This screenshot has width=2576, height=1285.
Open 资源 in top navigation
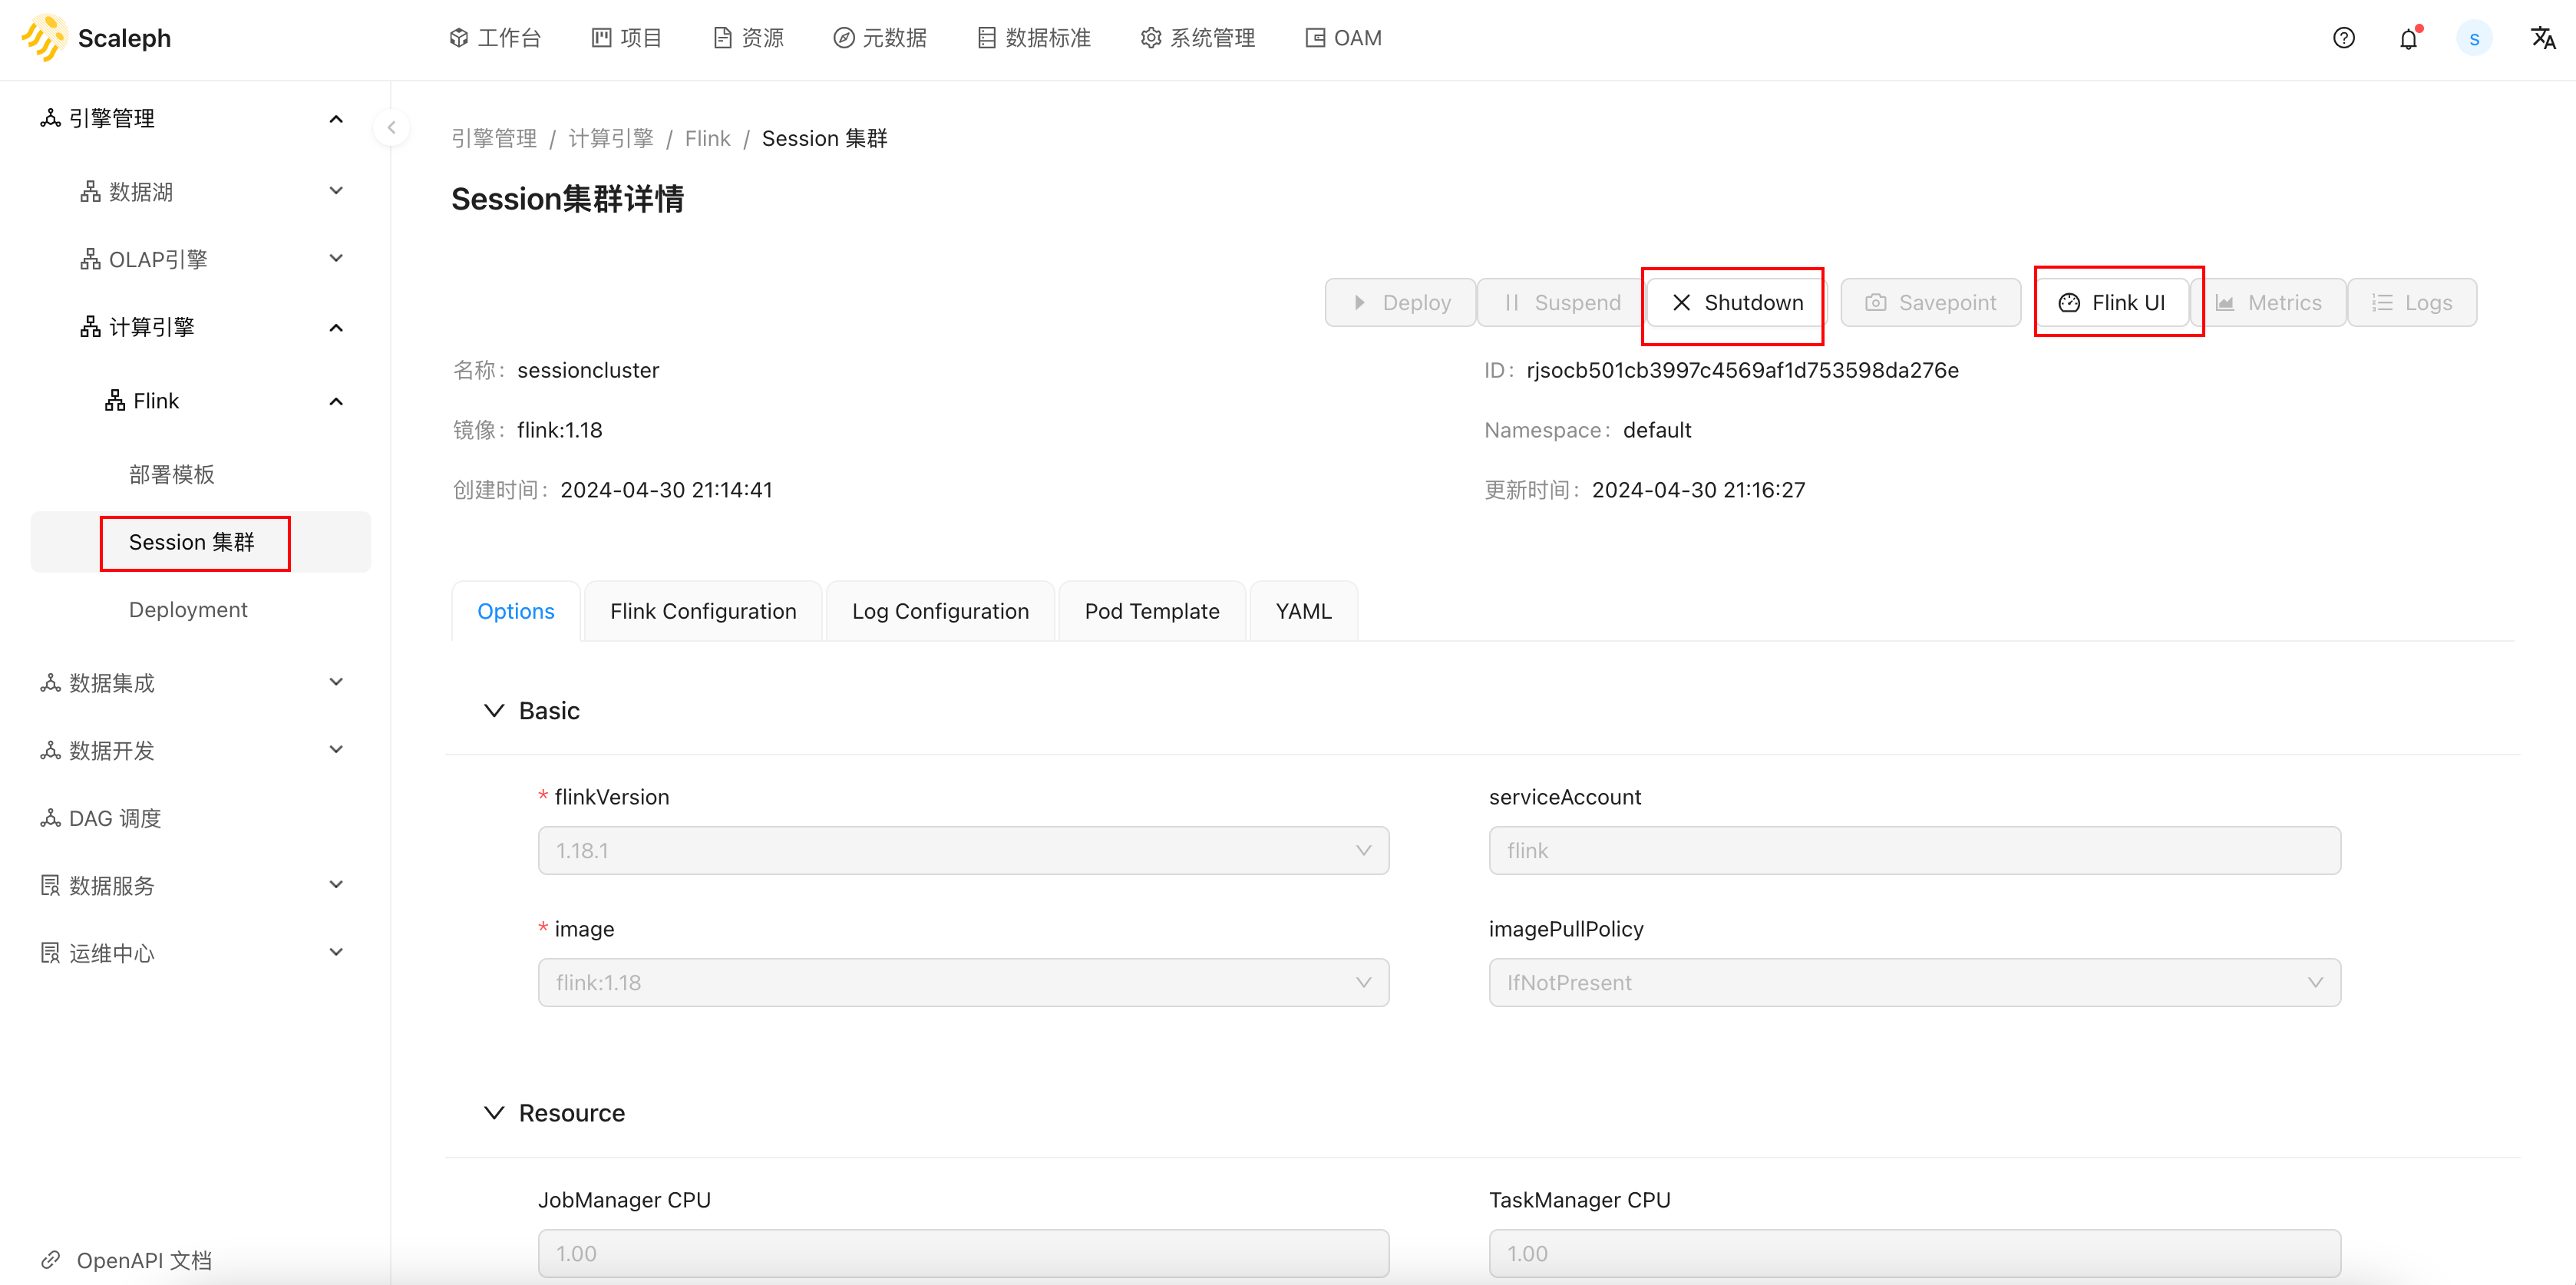tap(748, 38)
